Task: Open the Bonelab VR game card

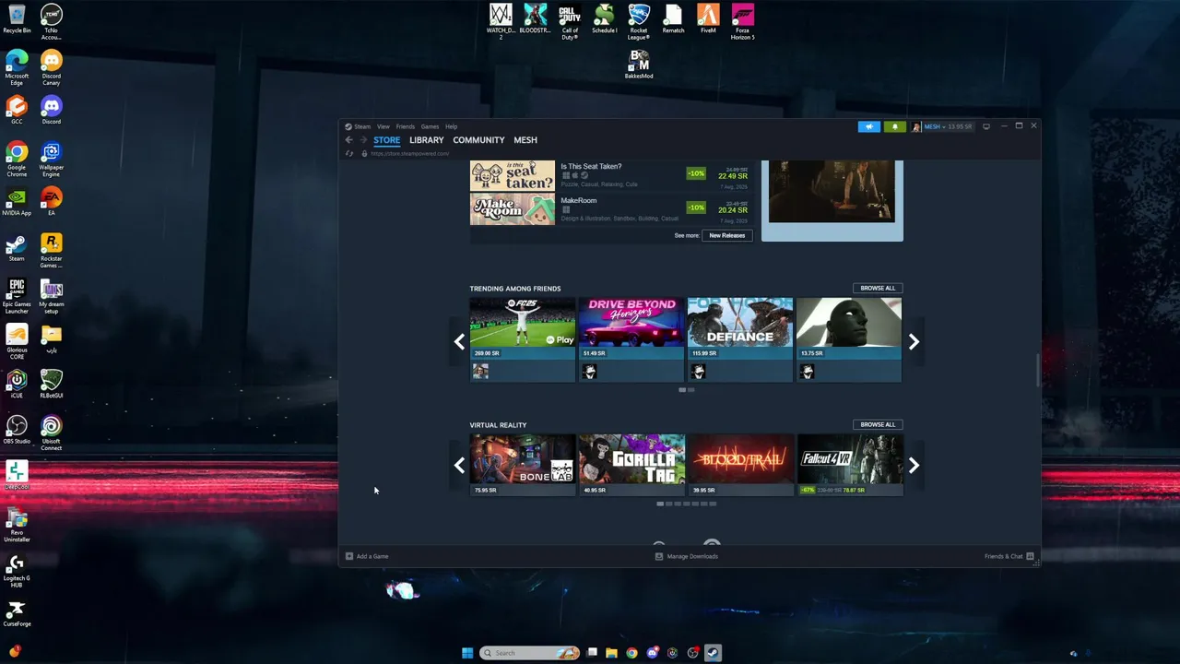Action: tap(523, 465)
